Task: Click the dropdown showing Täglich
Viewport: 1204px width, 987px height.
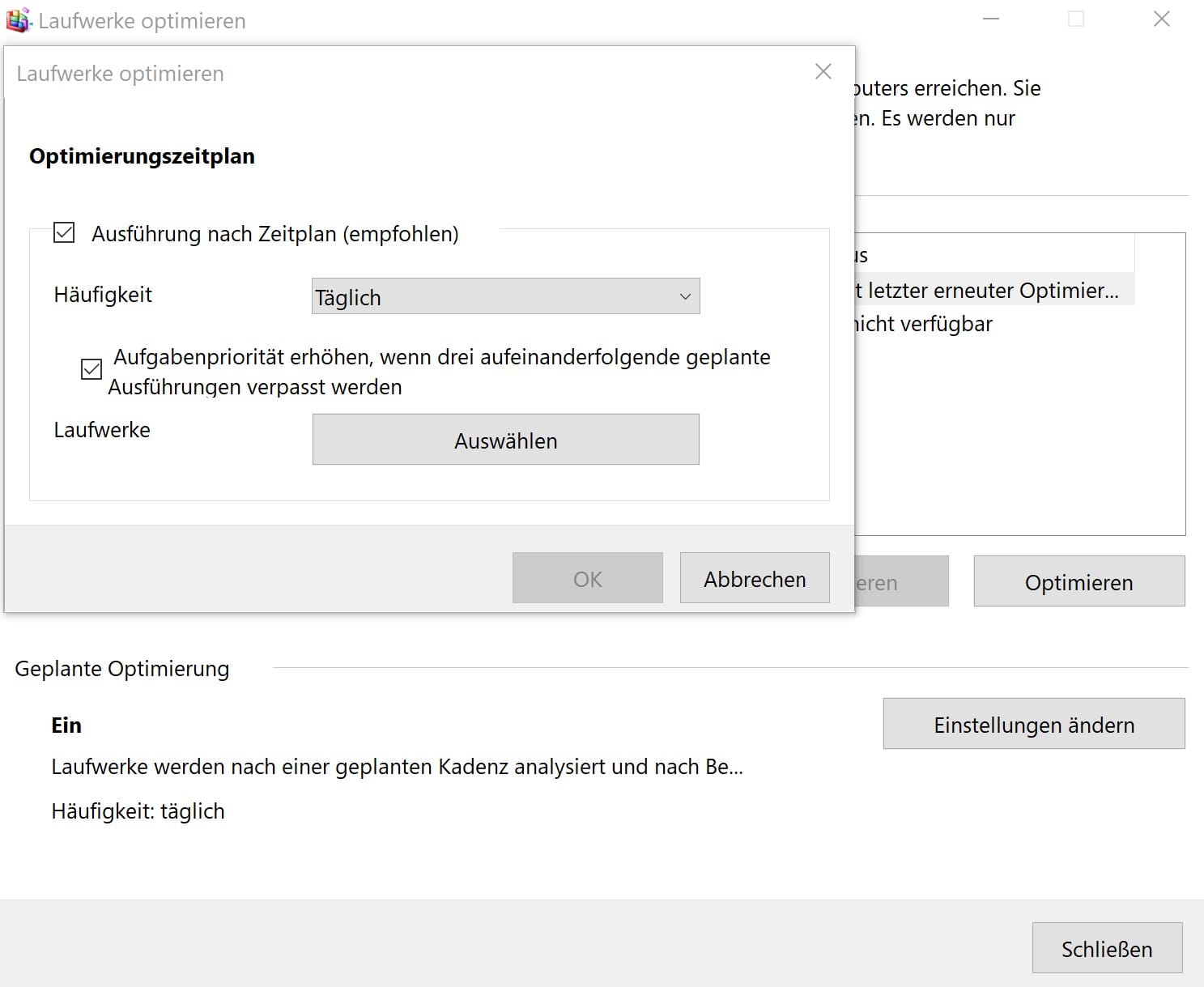Action: (x=505, y=296)
